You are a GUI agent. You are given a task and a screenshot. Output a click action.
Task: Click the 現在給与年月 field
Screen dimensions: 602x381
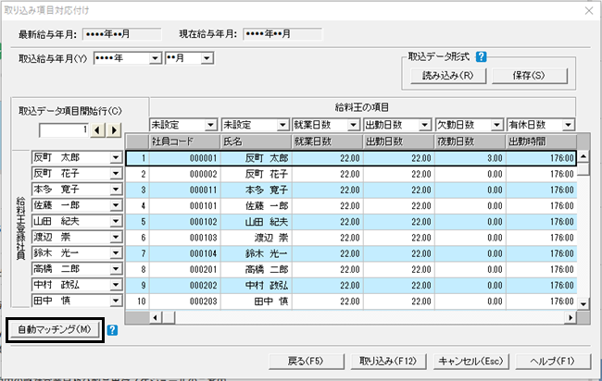coord(282,34)
